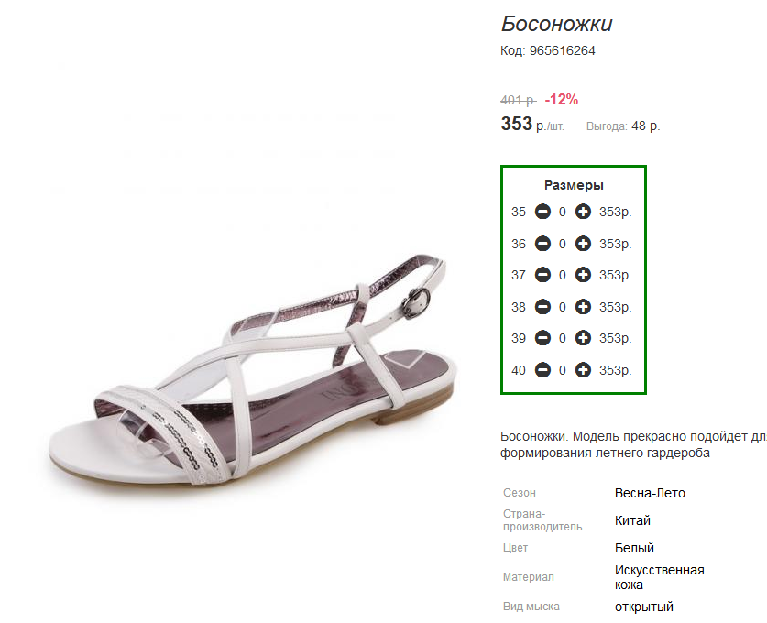Add one pair of size 39
Image resolution: width=767 pixels, height=623 pixels.
coord(583,338)
